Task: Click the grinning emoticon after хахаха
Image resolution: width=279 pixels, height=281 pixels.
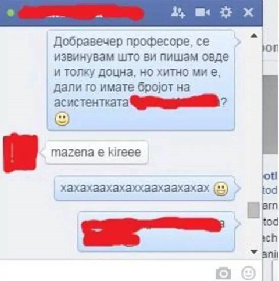Action: (221, 189)
